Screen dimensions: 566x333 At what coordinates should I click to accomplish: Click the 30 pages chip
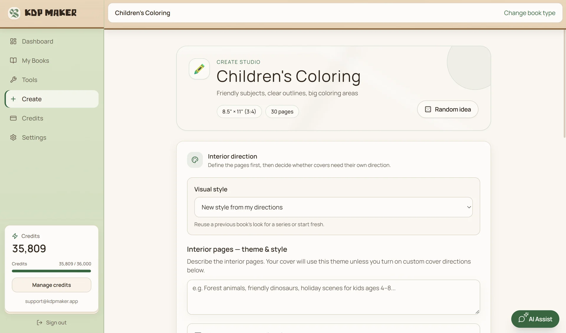click(x=282, y=112)
